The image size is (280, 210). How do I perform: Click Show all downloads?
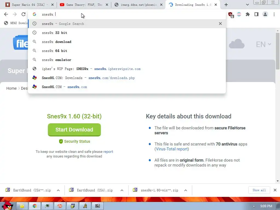click(x=259, y=190)
